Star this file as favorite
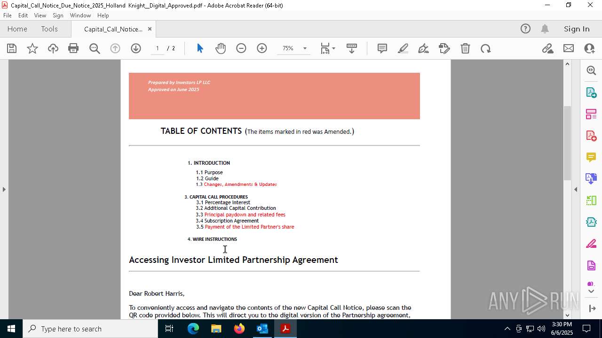 pyautogui.click(x=32, y=48)
